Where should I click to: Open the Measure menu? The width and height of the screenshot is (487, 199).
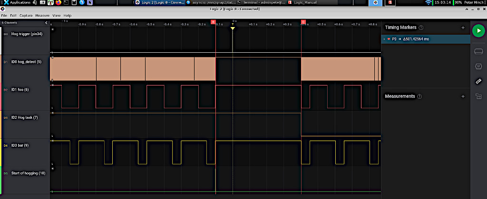click(42, 16)
